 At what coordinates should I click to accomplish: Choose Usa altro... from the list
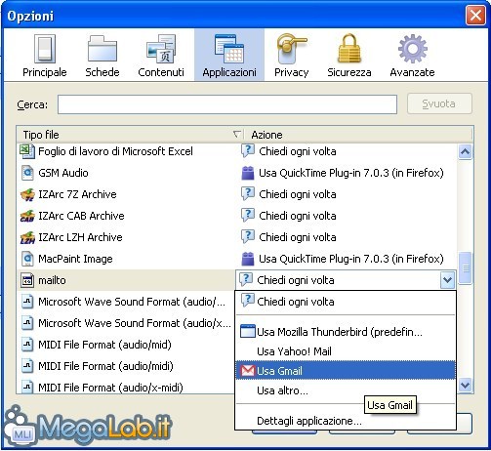pos(346,390)
